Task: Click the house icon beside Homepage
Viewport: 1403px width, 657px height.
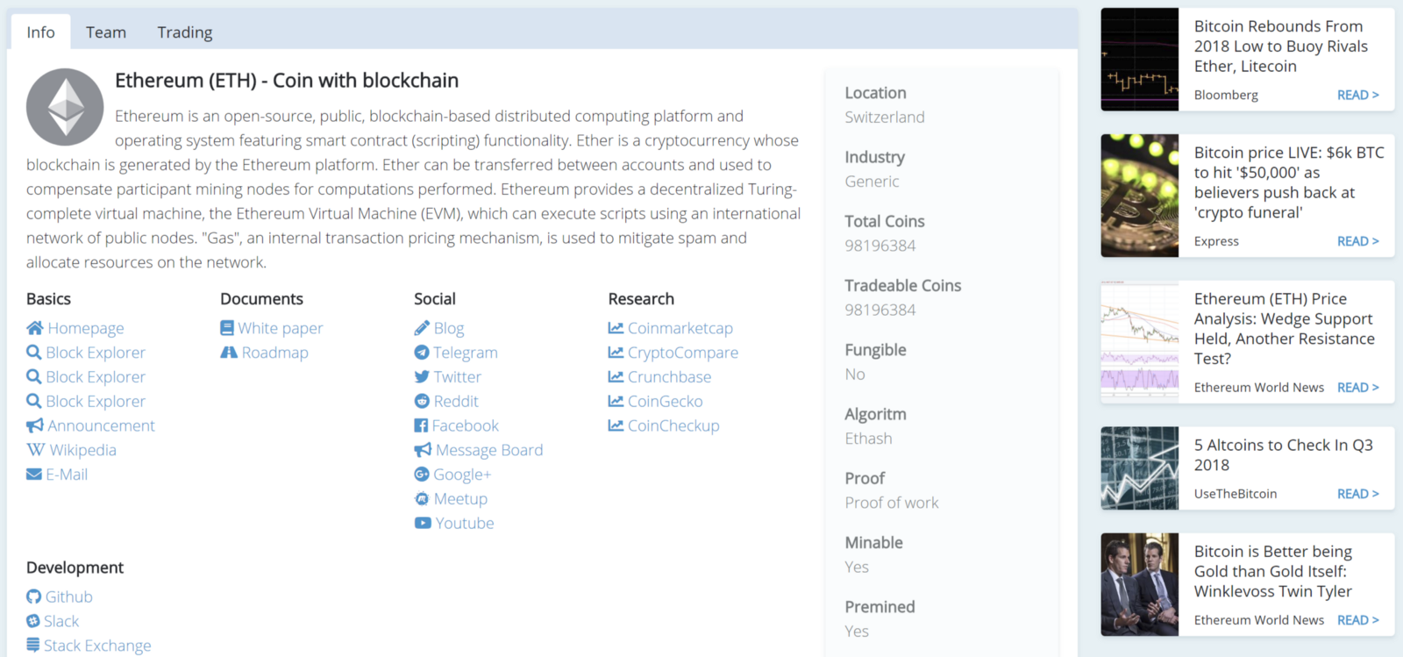Action: pyautogui.click(x=35, y=328)
